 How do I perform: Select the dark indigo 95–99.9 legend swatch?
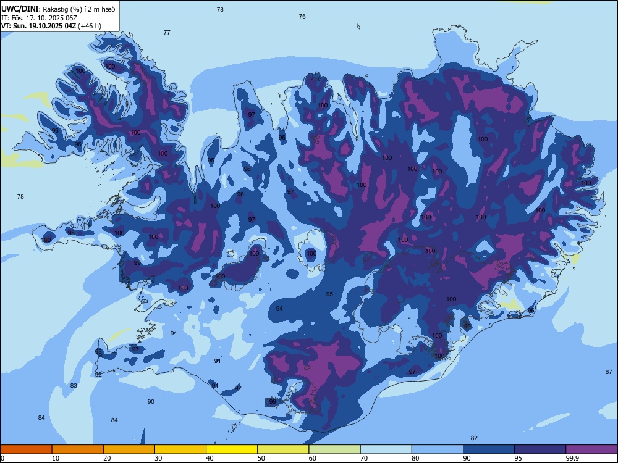[540, 449]
